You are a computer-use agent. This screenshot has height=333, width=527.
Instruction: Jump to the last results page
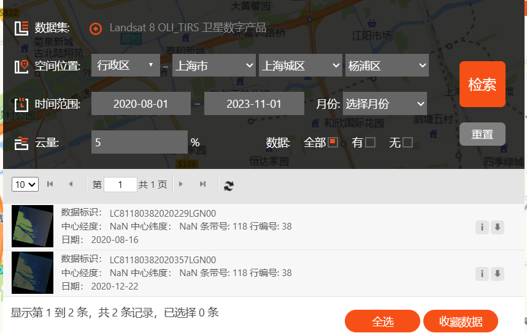pyautogui.click(x=202, y=184)
